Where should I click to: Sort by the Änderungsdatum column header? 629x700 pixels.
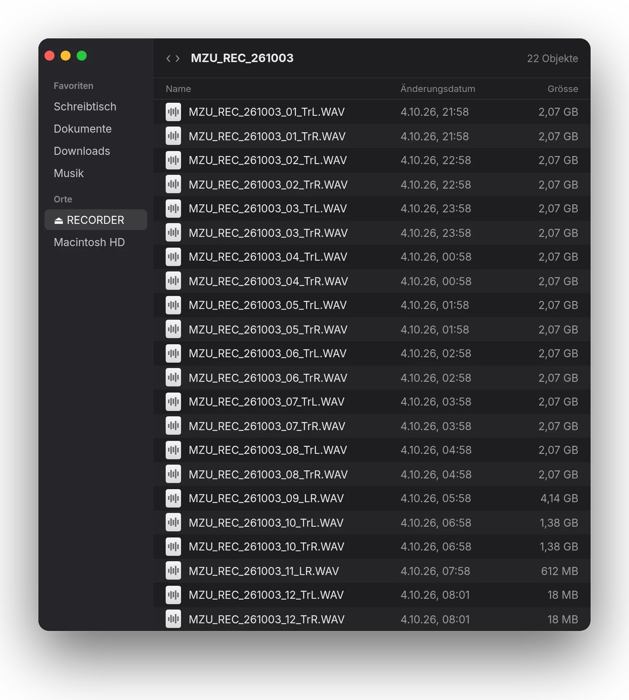[438, 89]
